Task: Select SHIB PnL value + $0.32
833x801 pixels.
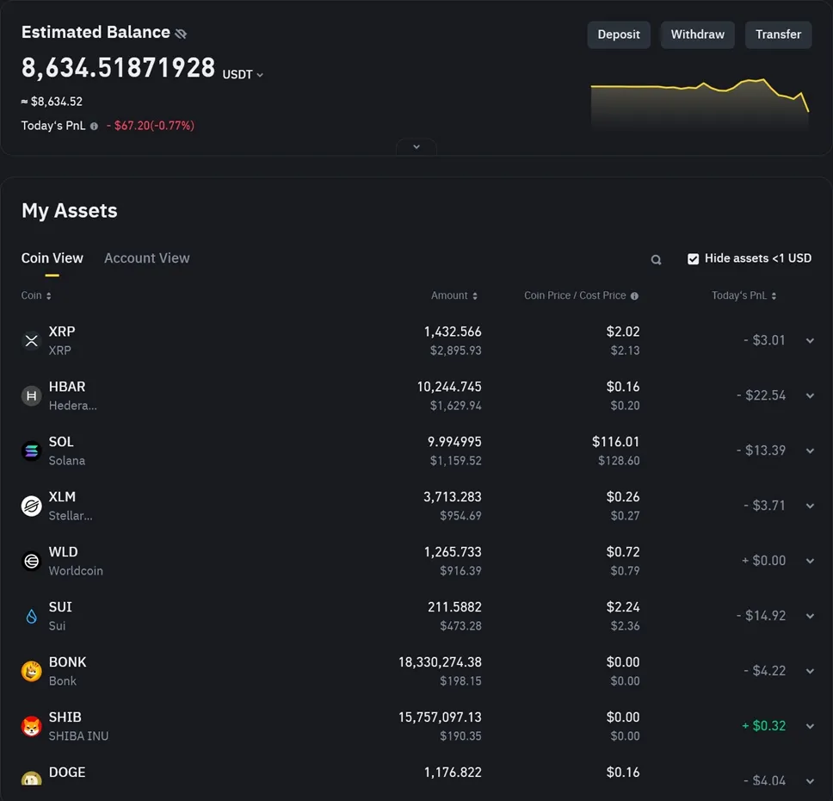Action: click(763, 726)
